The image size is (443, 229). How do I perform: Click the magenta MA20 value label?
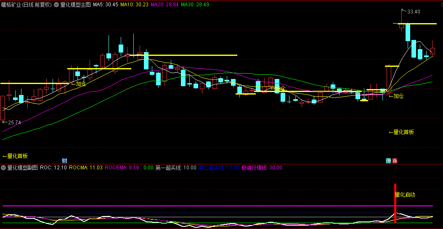[164, 5]
